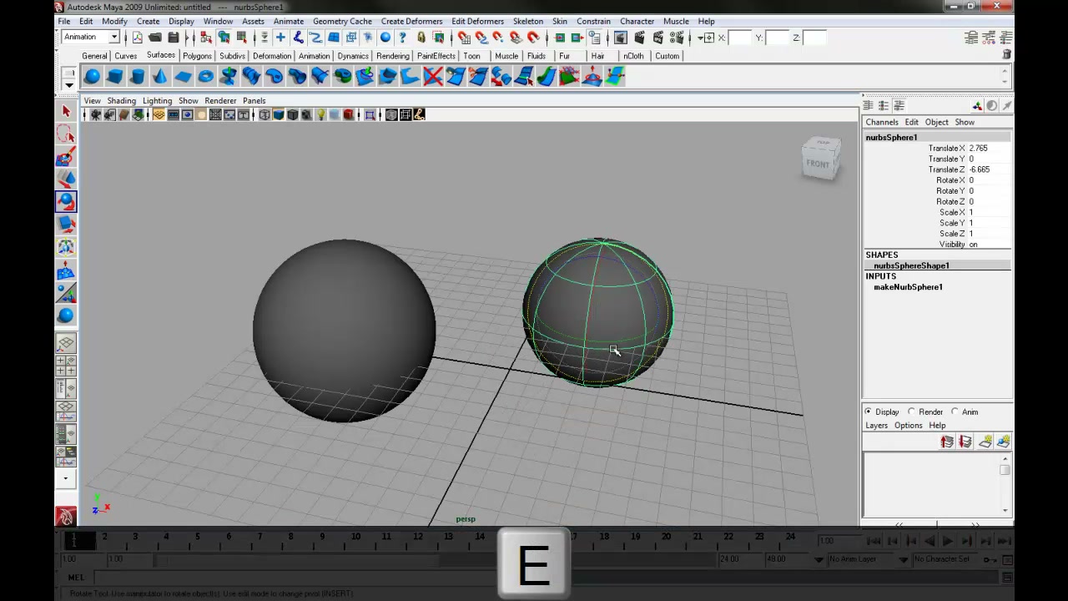Activate the Show Manipulator tool
The height and width of the screenshot is (601, 1068).
tap(66, 293)
